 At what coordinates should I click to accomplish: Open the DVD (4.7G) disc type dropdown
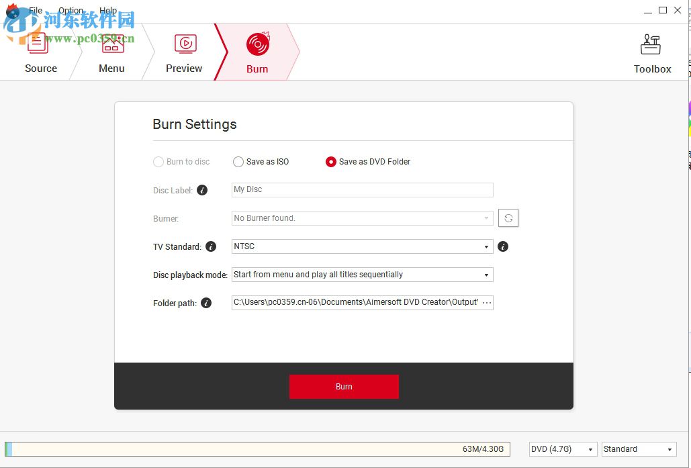(563, 449)
